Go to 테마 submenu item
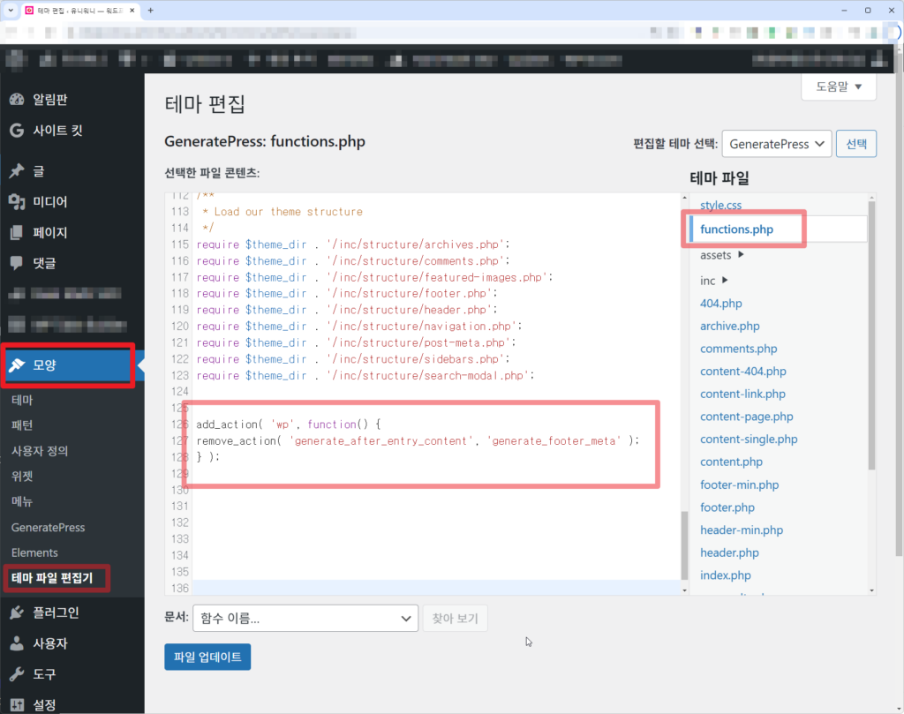The height and width of the screenshot is (714, 904). point(22,400)
